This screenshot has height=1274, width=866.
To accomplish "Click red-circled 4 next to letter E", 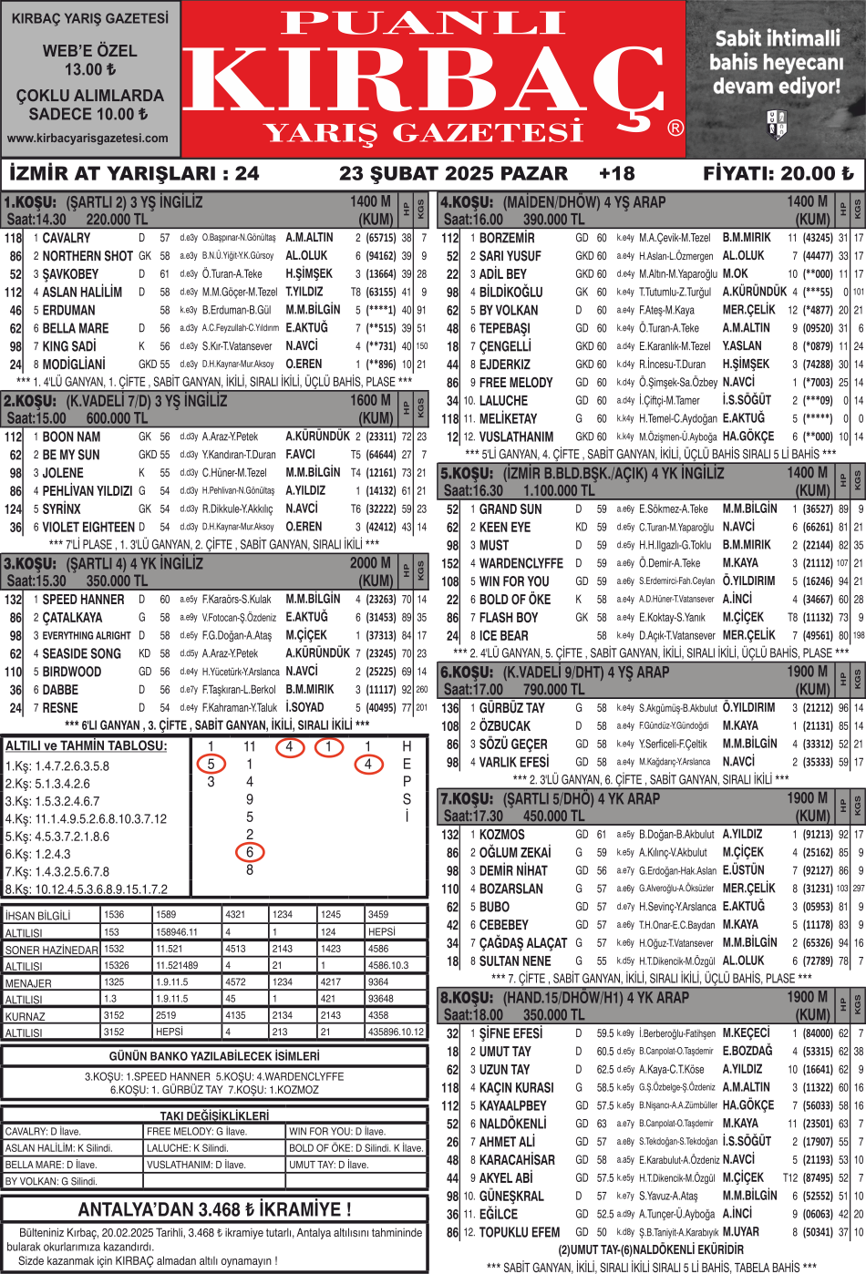I will 367,764.
